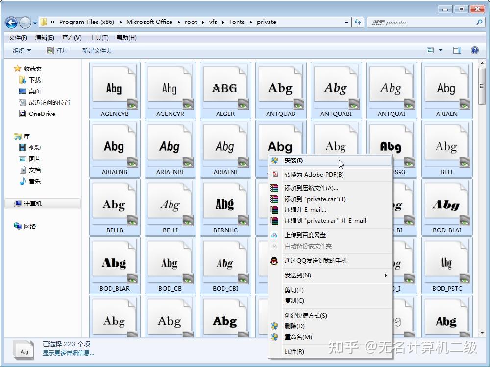Image resolution: width=490 pixels, height=367 pixels.
Task: Open the 文档 library
Action: pyautogui.click(x=30, y=170)
